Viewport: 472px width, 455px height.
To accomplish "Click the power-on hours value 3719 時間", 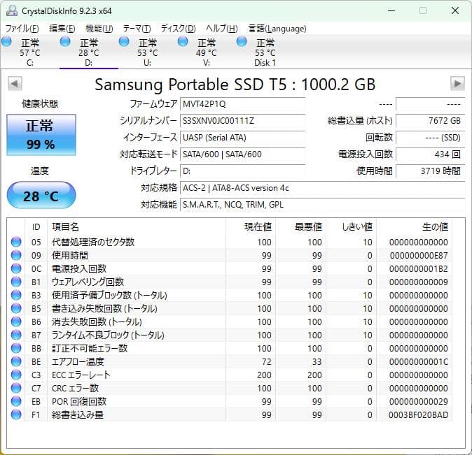I will point(431,171).
